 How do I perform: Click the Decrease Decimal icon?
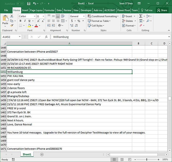[x=76, y=25]
